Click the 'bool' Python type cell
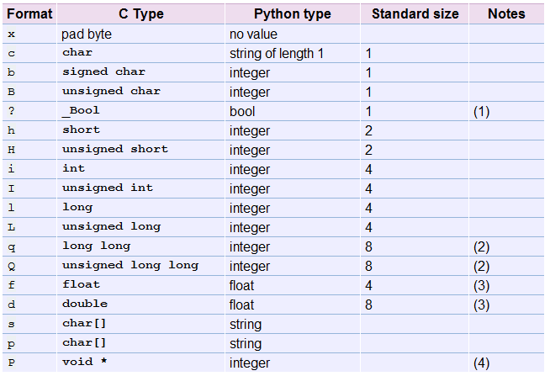550x376 pixels. point(242,111)
